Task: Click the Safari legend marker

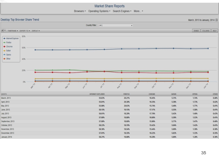Action: (x=4, y=51)
